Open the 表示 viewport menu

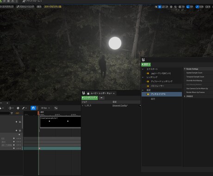click(39, 6)
